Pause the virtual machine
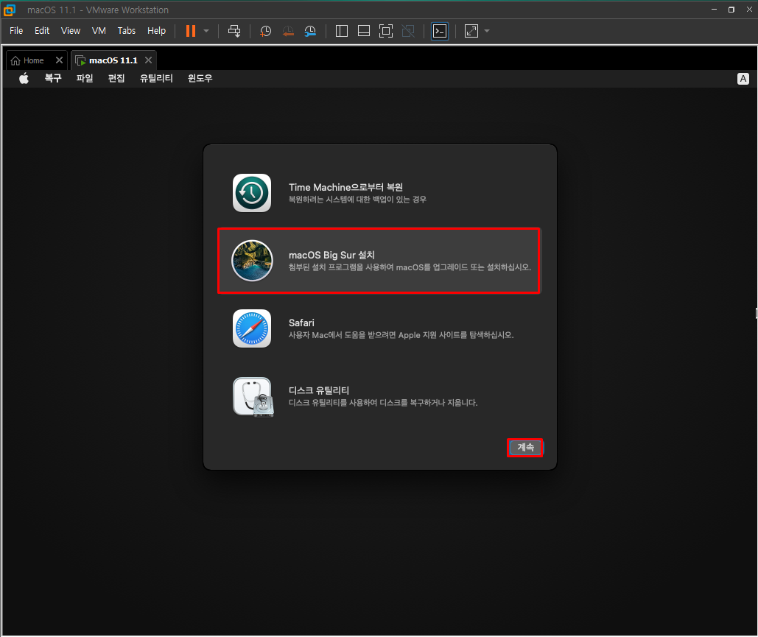This screenshot has height=637, width=758. pos(191,31)
